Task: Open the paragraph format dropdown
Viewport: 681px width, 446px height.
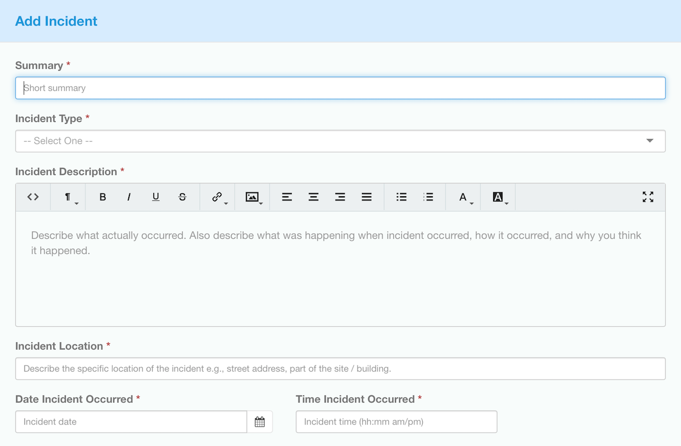Action: tap(68, 197)
